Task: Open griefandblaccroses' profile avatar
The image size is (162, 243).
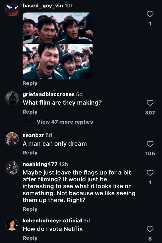Action: click(12, 98)
